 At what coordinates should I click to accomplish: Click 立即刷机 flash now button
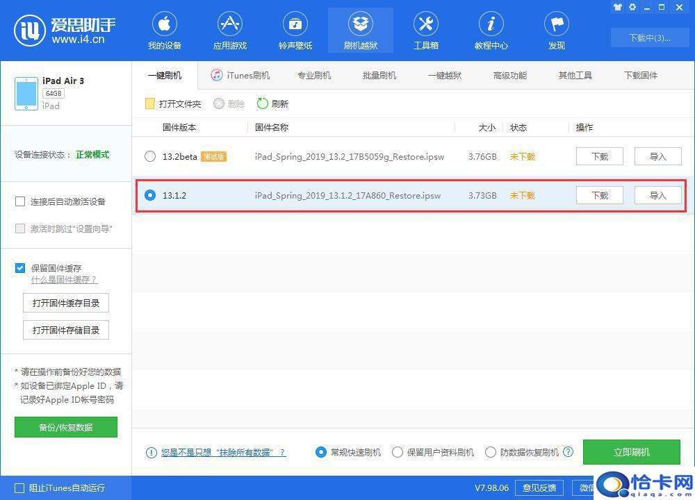632,452
